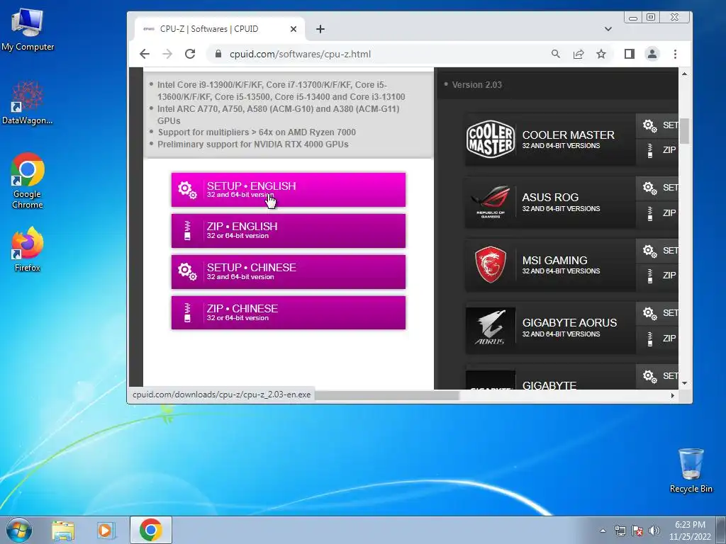
Task: Click Cooler Master SETUP gear button
Action: (x=657, y=125)
